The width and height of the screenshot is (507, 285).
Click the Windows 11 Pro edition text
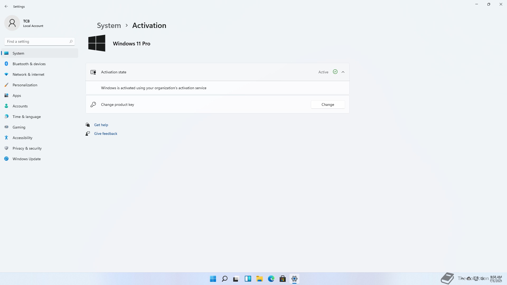click(132, 44)
